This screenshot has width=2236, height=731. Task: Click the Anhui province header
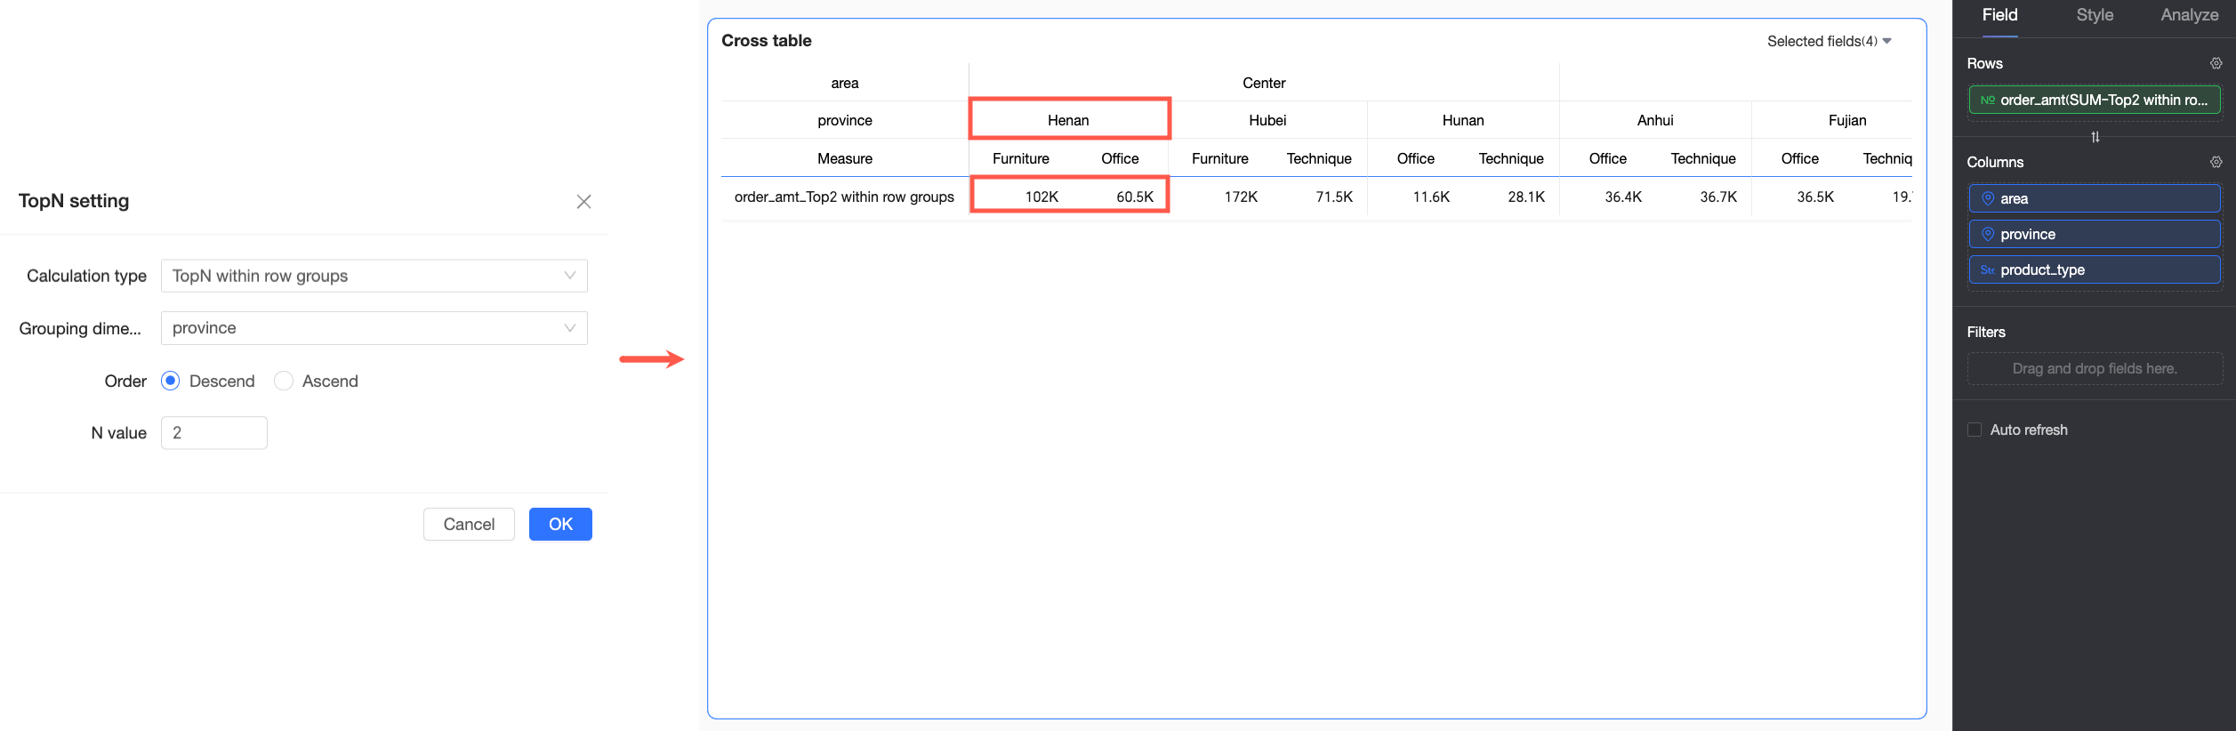pos(1655,120)
